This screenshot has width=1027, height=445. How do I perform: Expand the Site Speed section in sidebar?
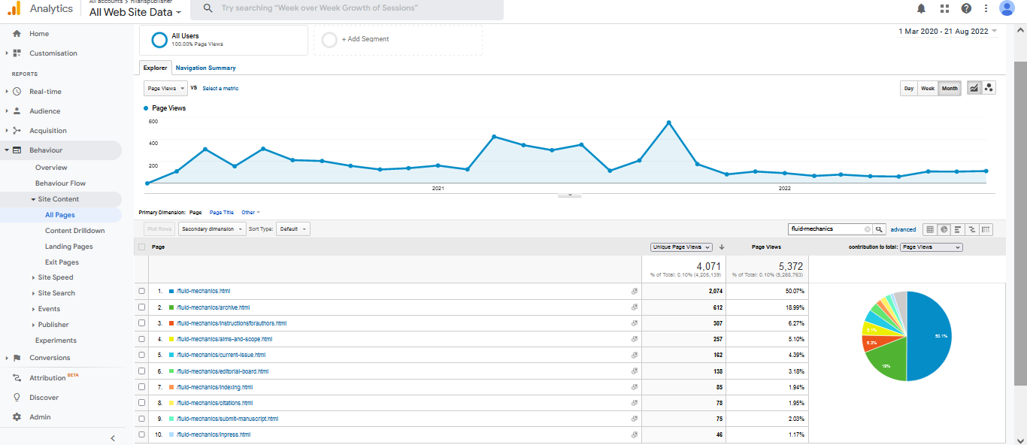coord(56,277)
